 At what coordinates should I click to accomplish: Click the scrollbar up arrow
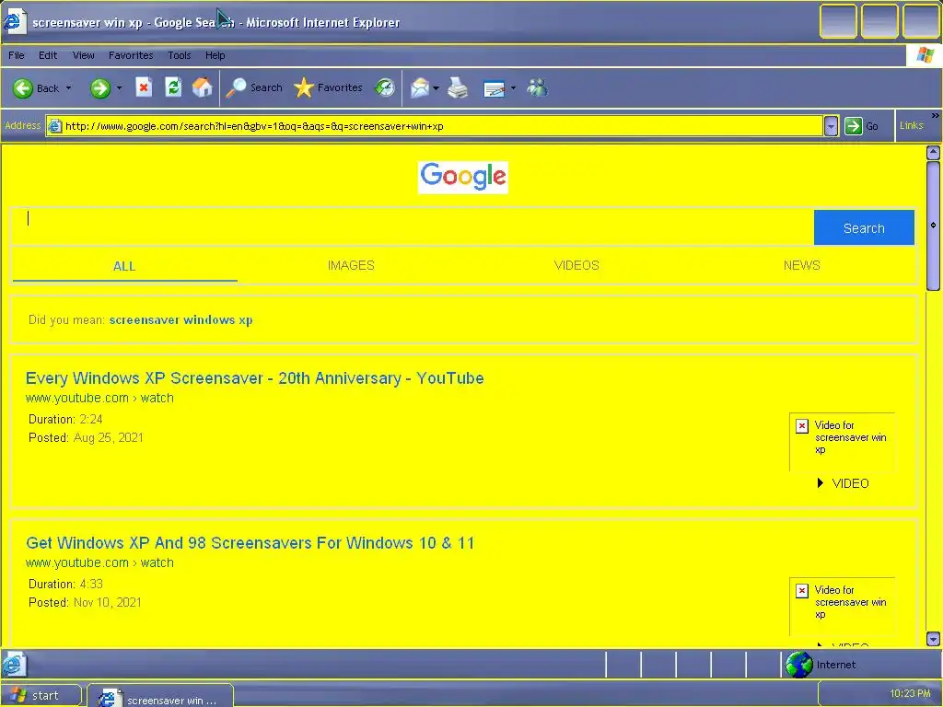[933, 153]
